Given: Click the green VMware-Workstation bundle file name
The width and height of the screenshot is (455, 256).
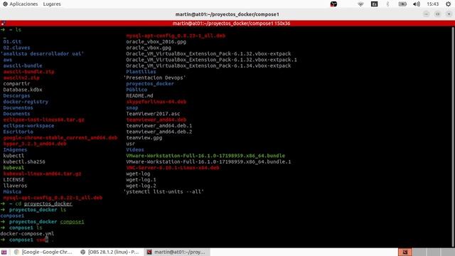Looking at the screenshot, I should click(x=205, y=156).
